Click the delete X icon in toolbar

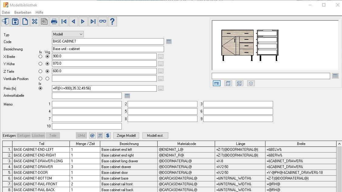(35, 22)
